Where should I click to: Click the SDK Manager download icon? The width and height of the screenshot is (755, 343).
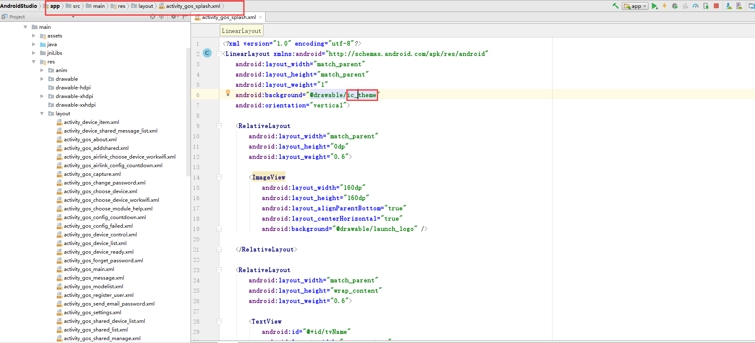(729, 6)
